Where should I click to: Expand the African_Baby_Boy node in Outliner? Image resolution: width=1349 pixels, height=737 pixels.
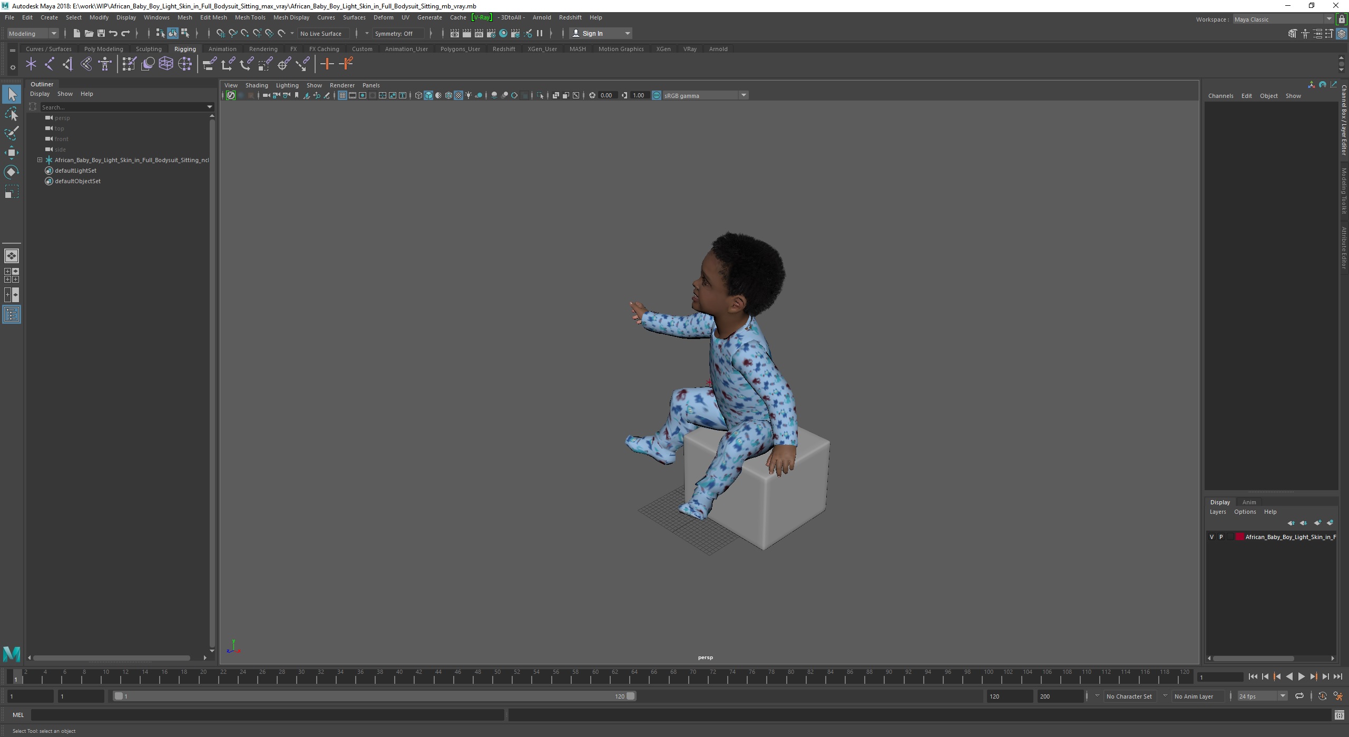click(x=40, y=160)
